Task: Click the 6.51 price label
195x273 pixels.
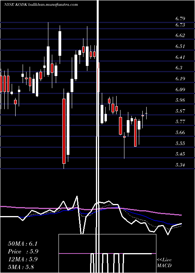Action: tap(180, 46)
